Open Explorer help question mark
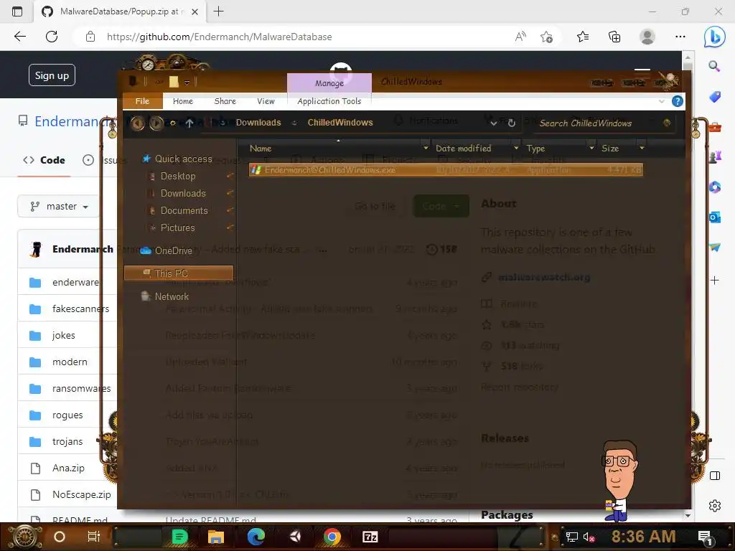This screenshot has width=735, height=551. [677, 101]
